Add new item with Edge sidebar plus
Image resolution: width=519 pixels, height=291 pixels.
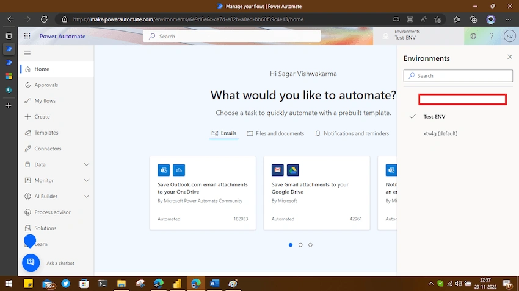click(9, 105)
